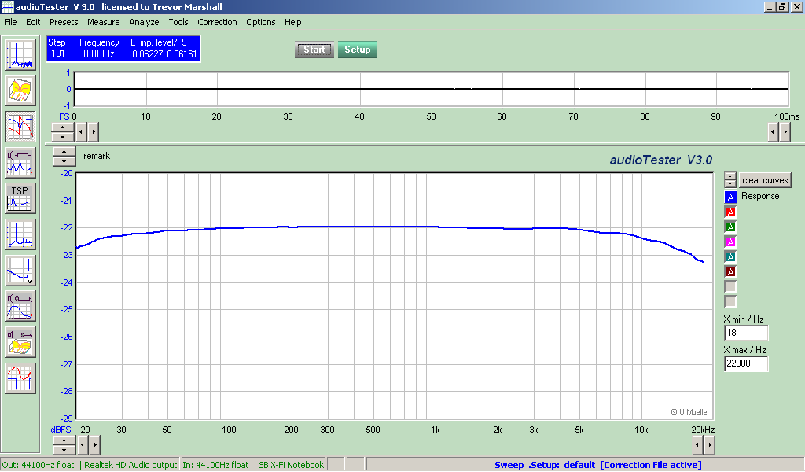
Task: Click the left arrow below the 20 Hz label
Action: point(83,445)
